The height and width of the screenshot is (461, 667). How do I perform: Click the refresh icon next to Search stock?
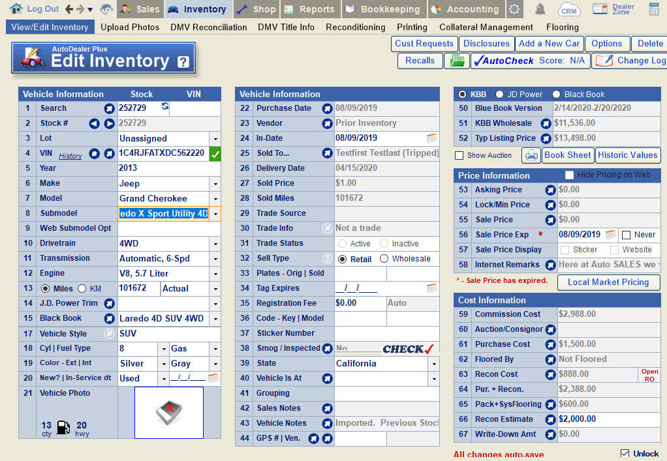(x=165, y=106)
